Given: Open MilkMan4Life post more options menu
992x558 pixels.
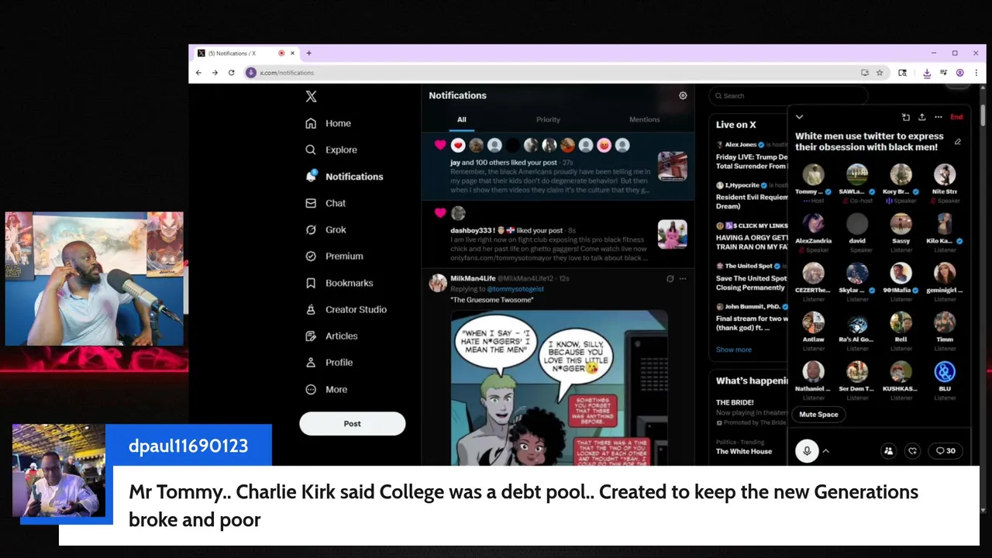Looking at the screenshot, I should (683, 278).
